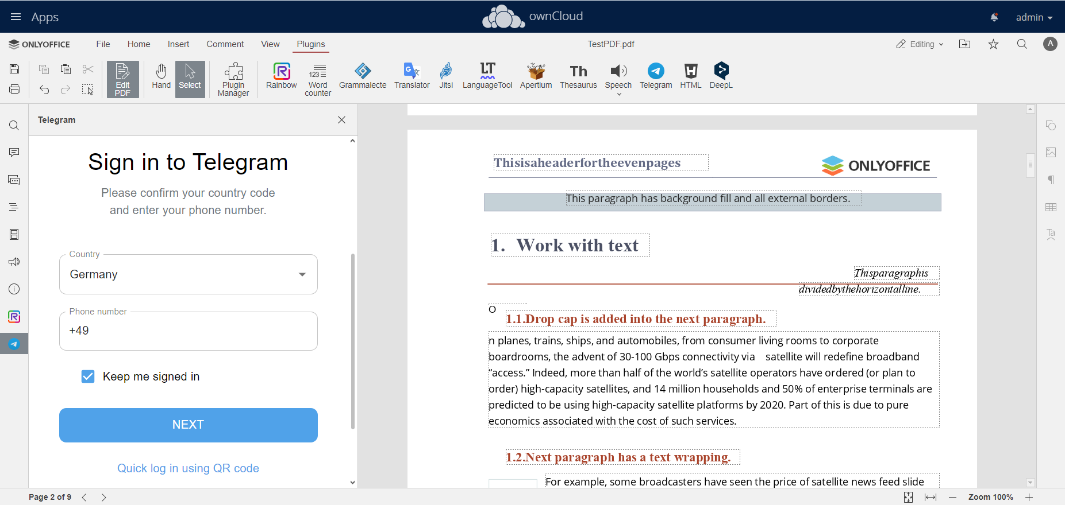The image size is (1065, 505).
Task: Switch to the View tab
Action: coord(270,44)
